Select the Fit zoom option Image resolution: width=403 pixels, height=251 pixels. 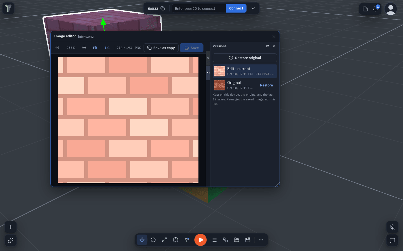point(95,48)
